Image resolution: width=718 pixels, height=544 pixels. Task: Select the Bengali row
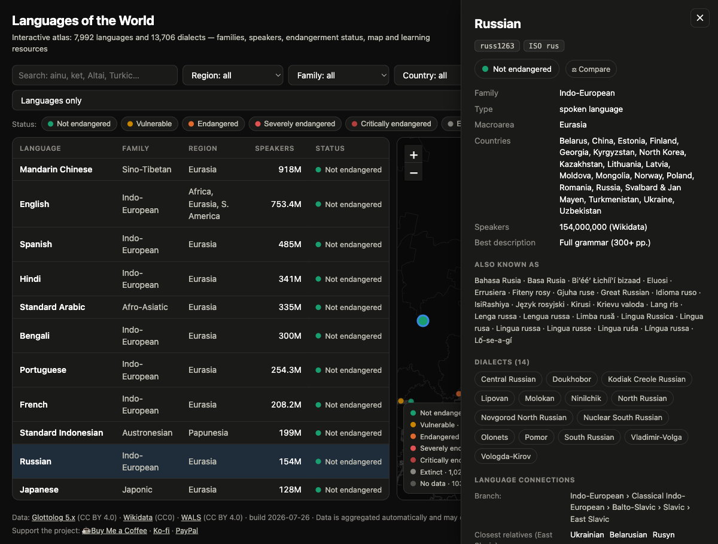pos(200,336)
